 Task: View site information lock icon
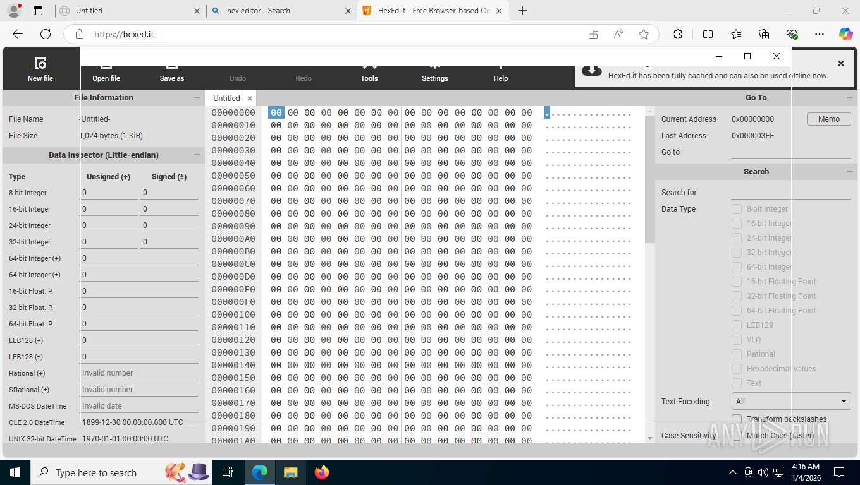pos(80,34)
